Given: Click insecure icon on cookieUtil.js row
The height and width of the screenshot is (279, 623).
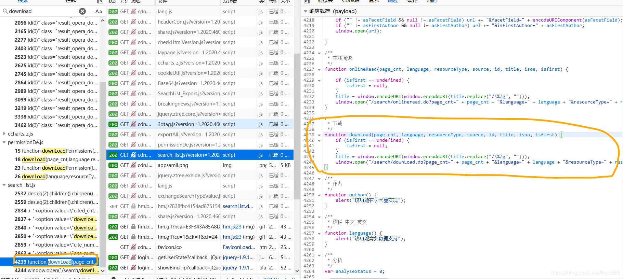Looking at the screenshot, I should pyautogui.click(x=133, y=73).
